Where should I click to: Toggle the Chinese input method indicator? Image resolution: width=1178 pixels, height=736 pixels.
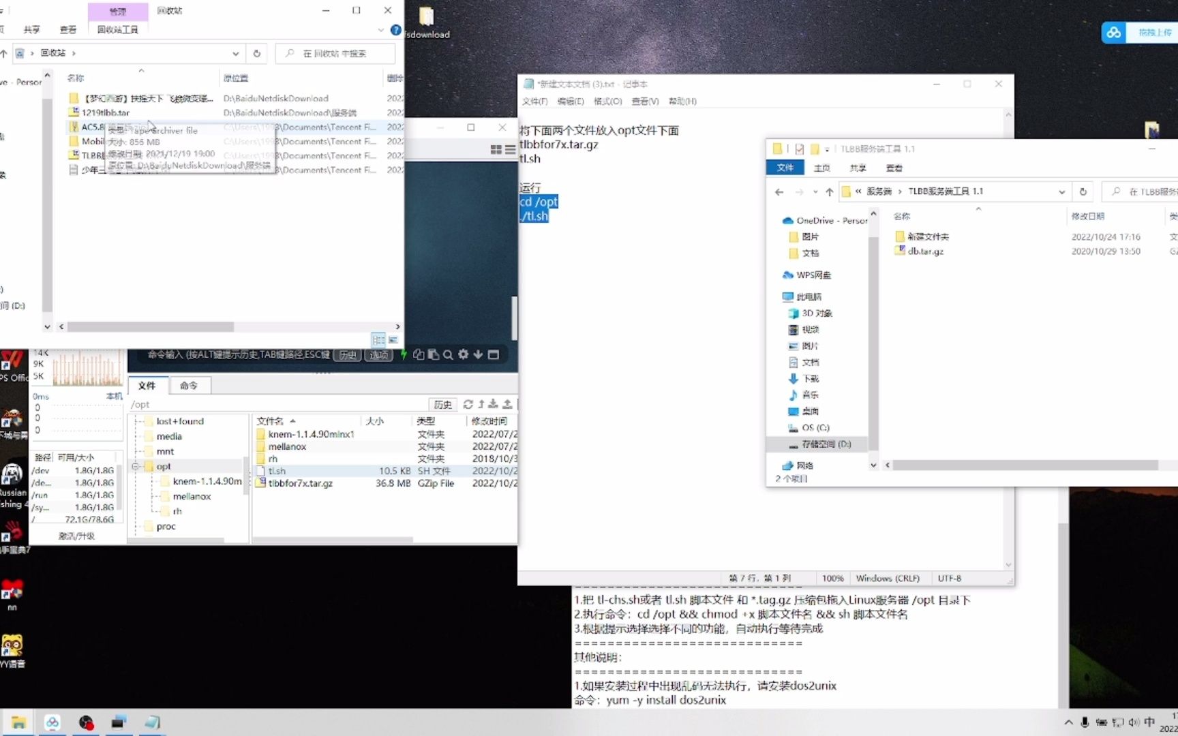tap(1149, 722)
